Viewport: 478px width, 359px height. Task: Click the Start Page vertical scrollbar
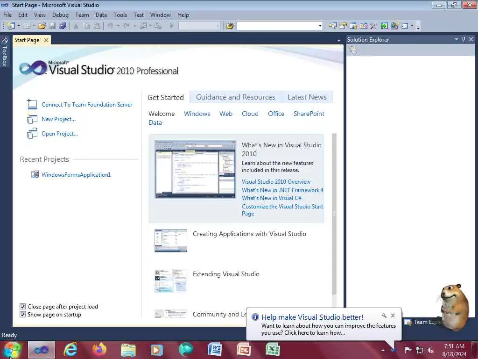click(334, 214)
